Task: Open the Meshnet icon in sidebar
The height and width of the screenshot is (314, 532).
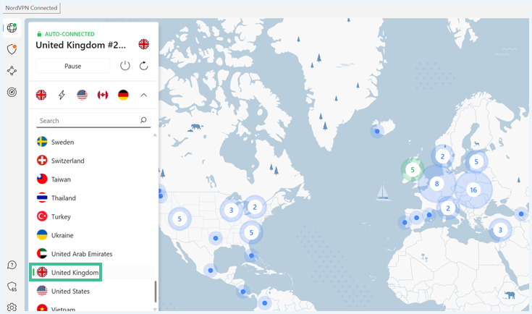Action: 12,71
